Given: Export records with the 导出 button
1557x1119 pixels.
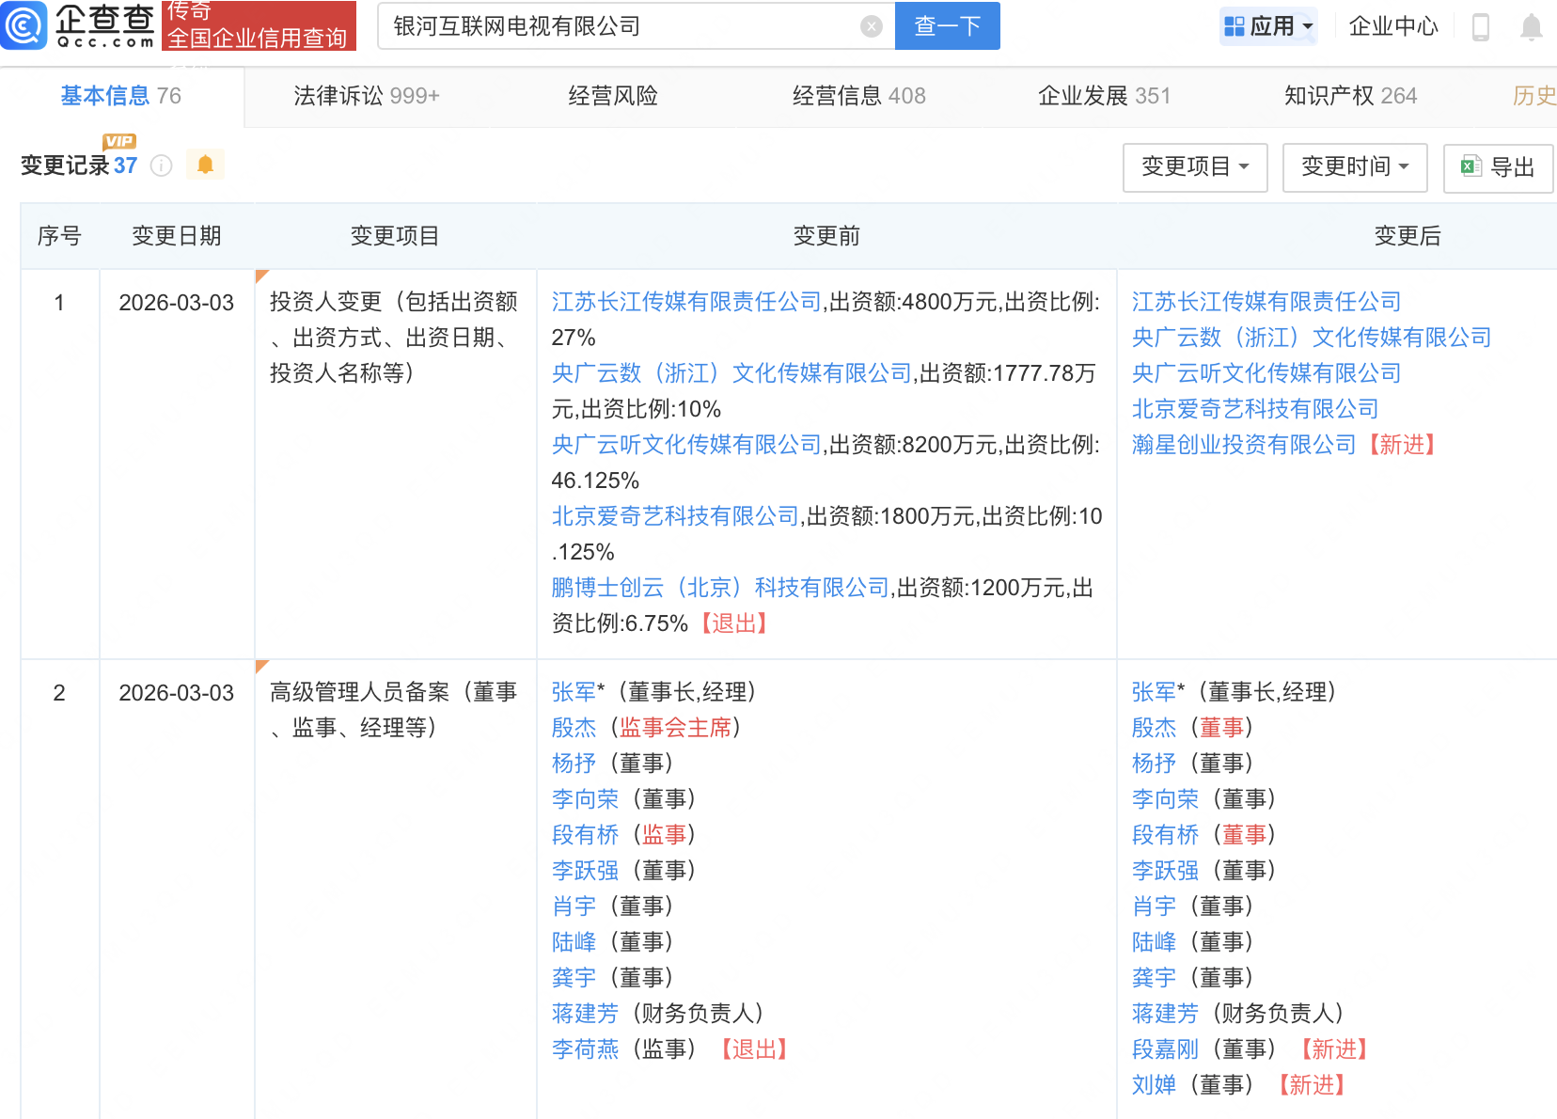Looking at the screenshot, I should (x=1498, y=167).
